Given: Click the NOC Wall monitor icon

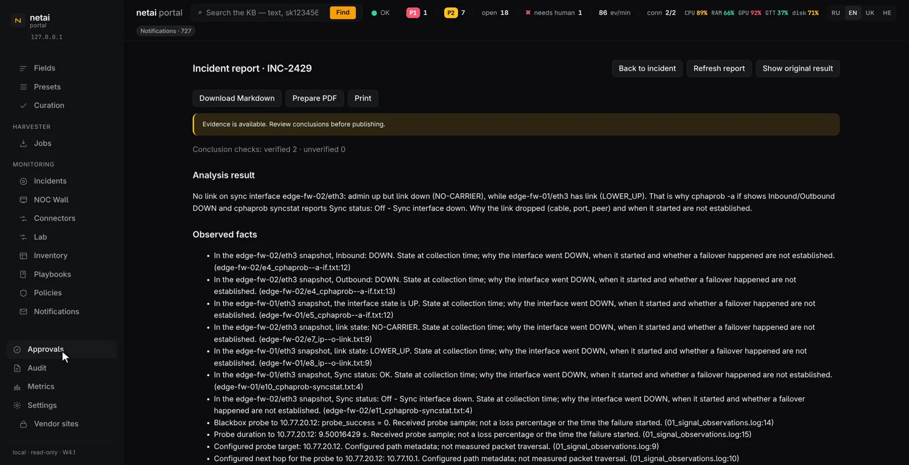Looking at the screenshot, I should click(x=23, y=200).
